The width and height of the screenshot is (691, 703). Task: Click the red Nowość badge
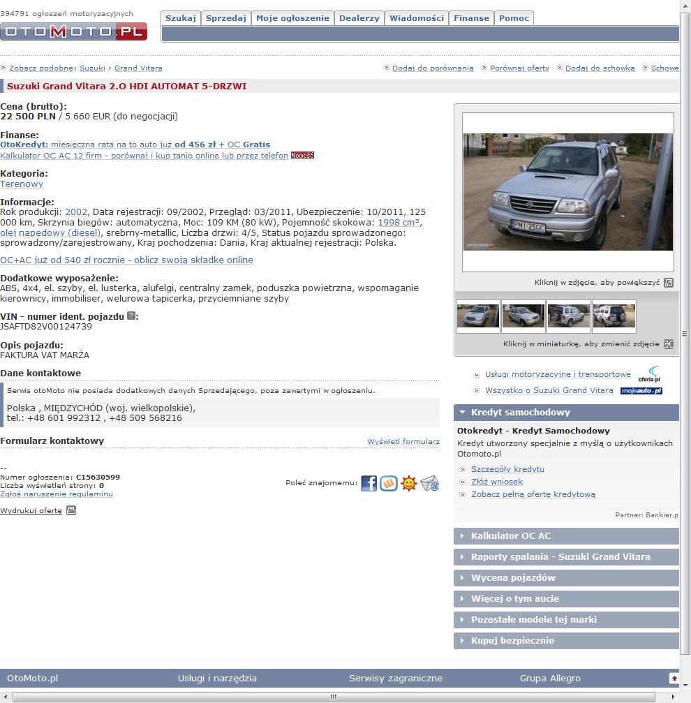pyautogui.click(x=302, y=155)
